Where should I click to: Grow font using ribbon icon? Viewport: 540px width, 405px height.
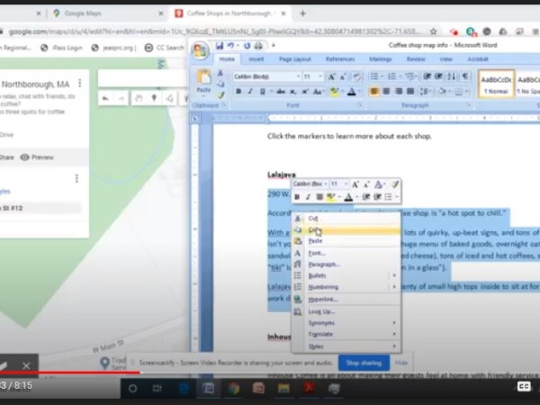click(x=331, y=76)
